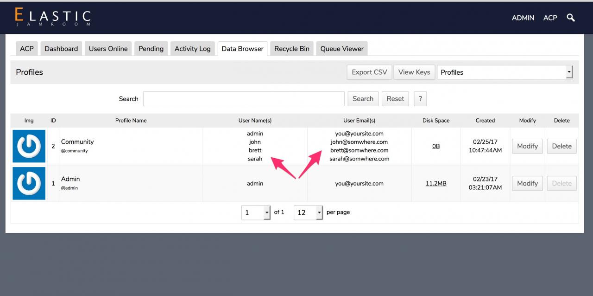Click email brett@somwhere.com

click(359, 150)
